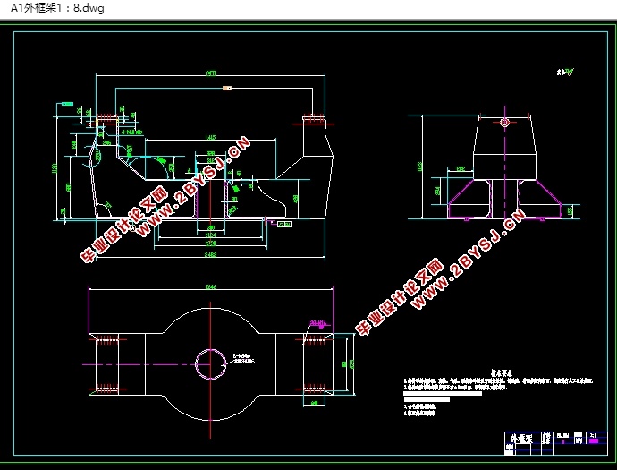
Task: Click the 2546 dimension above plan view
Action: point(211,286)
